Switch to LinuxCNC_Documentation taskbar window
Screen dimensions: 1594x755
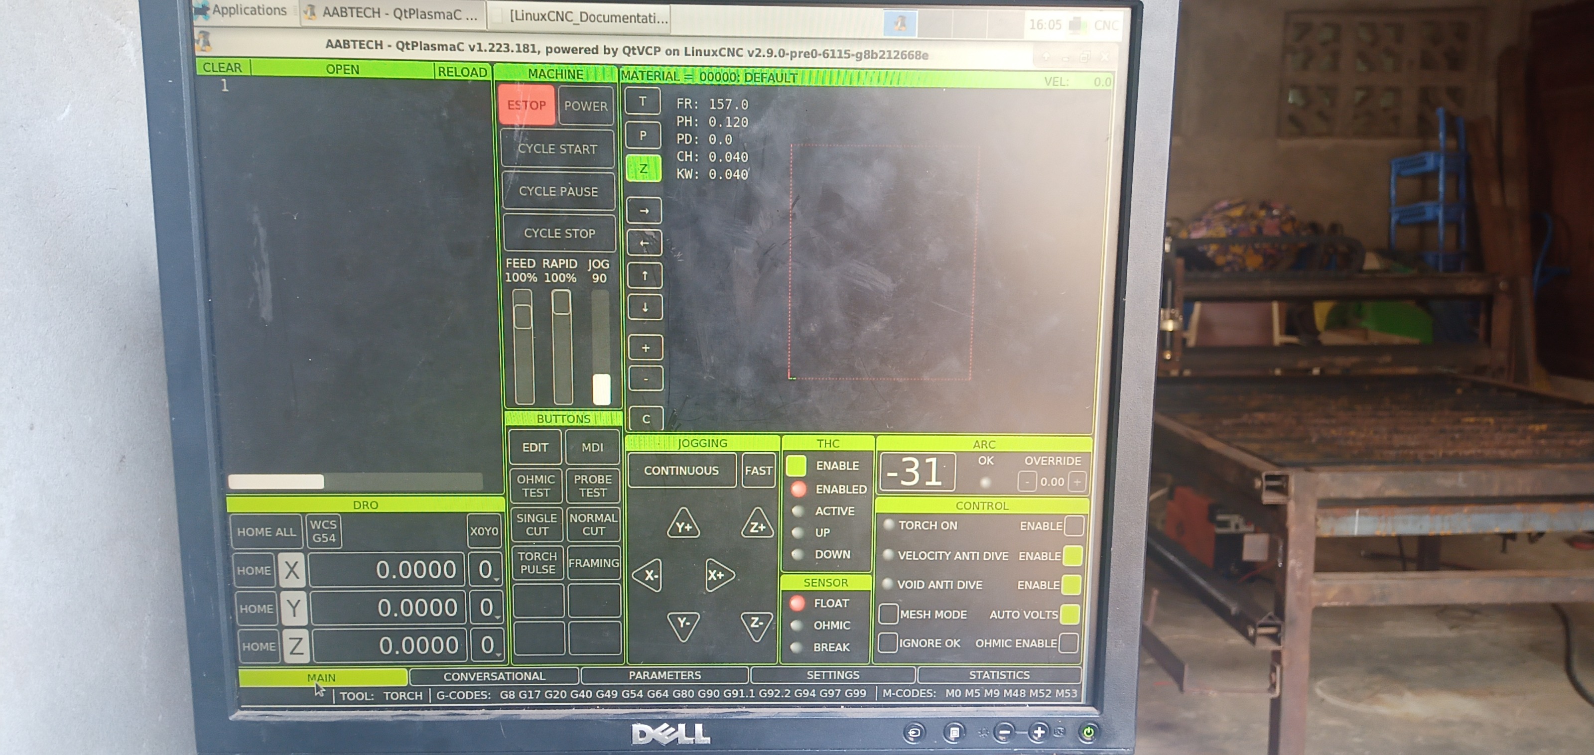point(580,17)
